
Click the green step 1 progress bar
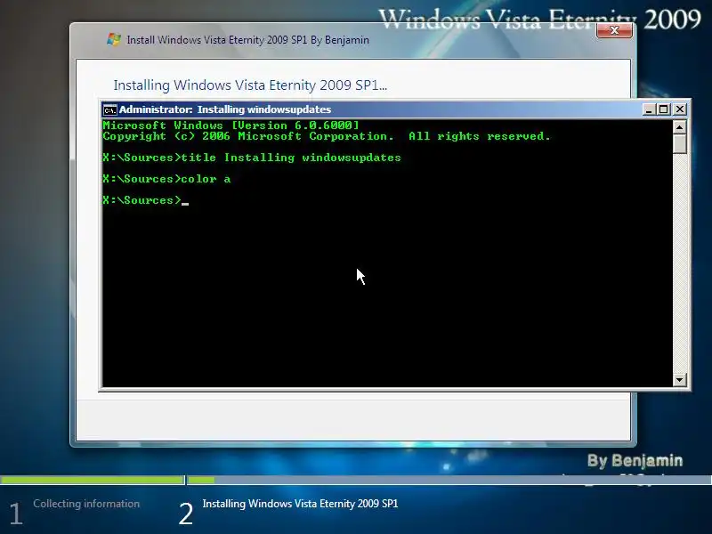pos(93,480)
